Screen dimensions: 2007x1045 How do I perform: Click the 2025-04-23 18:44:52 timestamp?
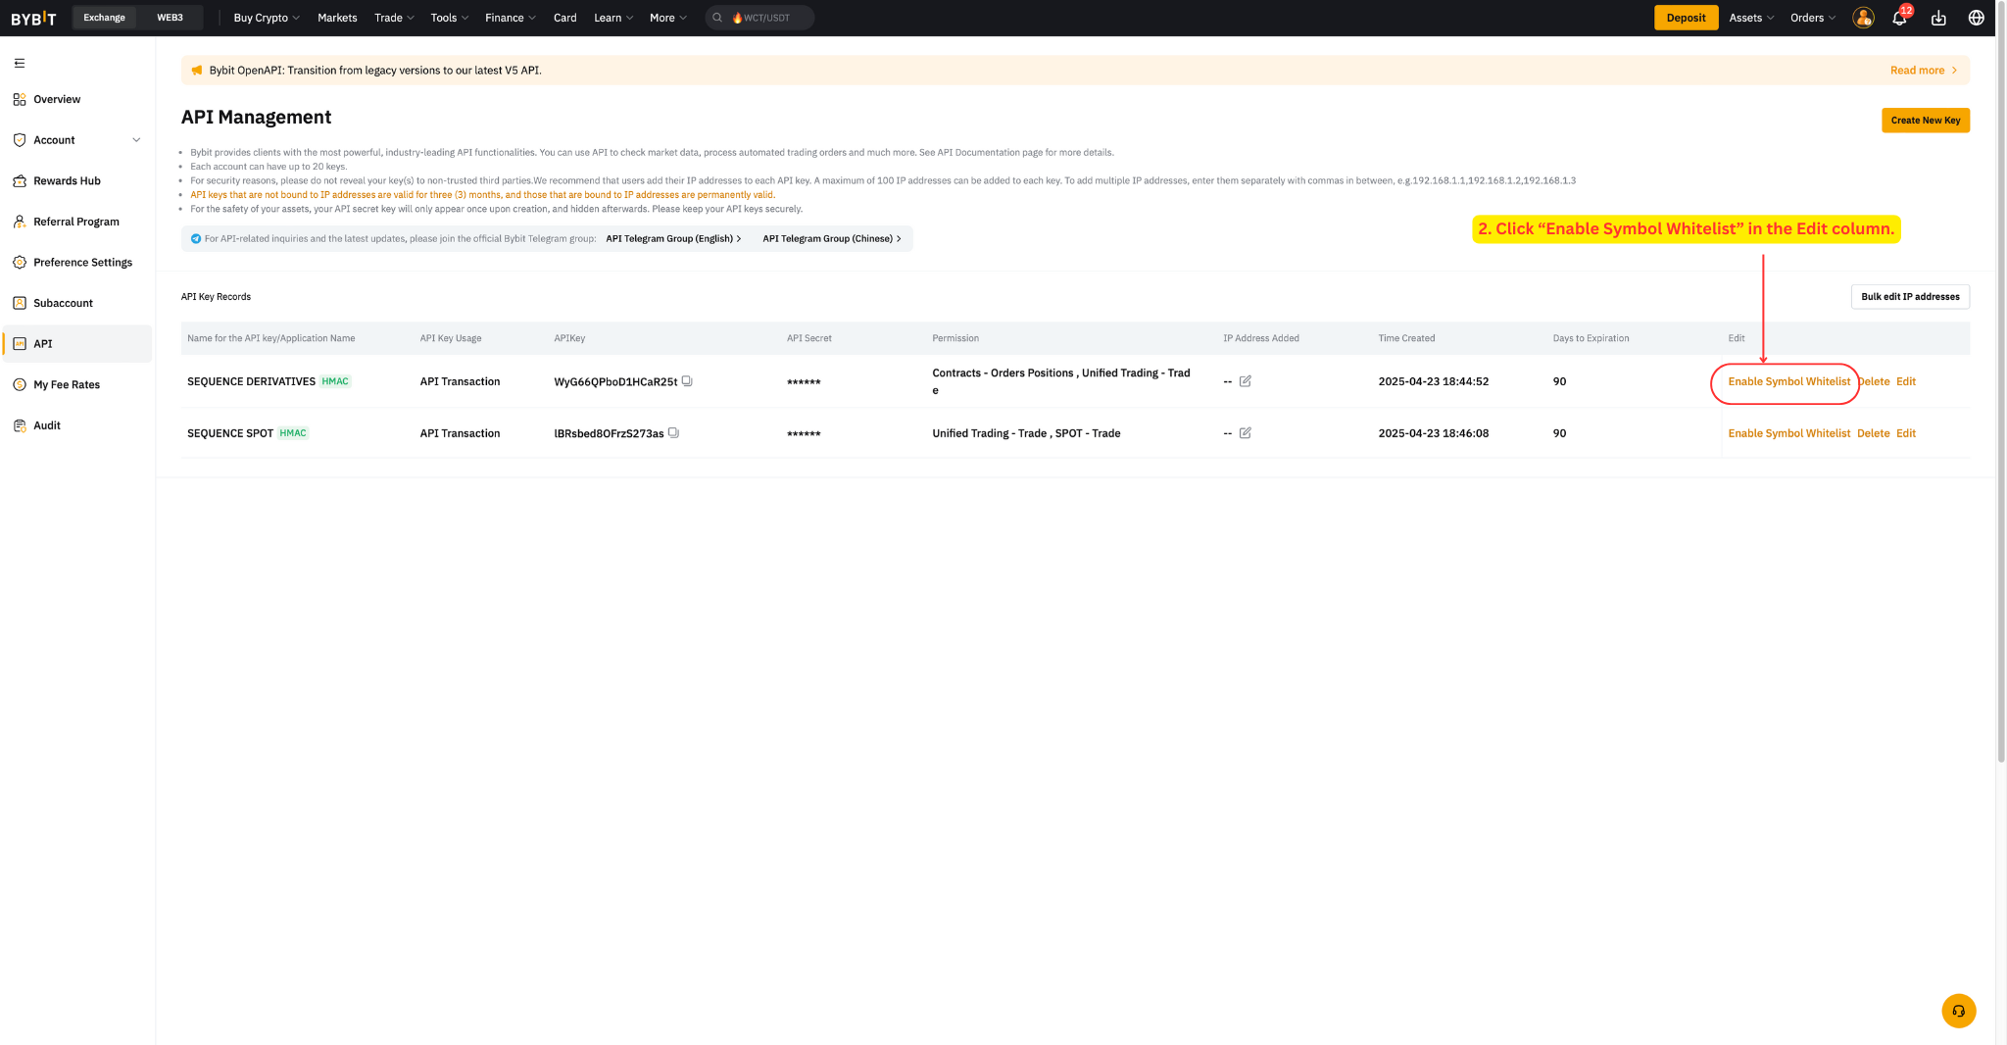pyautogui.click(x=1433, y=381)
